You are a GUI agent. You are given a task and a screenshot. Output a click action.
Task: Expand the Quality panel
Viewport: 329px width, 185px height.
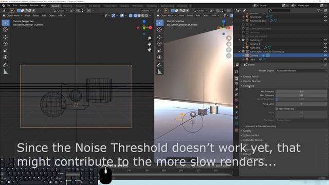click(247, 131)
